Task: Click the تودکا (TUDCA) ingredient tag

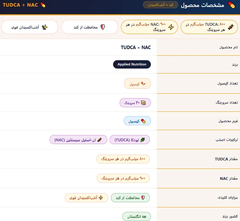Action: coord(130,140)
